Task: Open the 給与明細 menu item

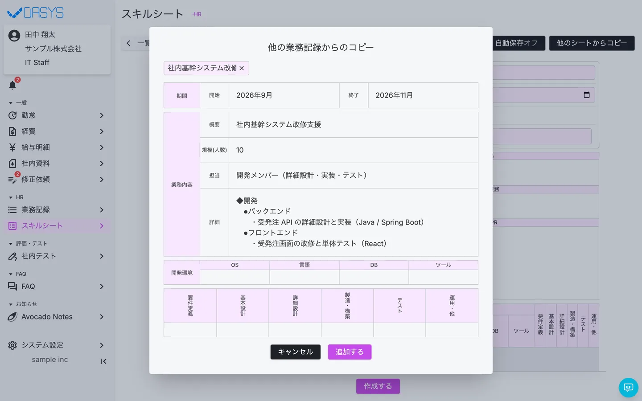Action: pos(57,147)
